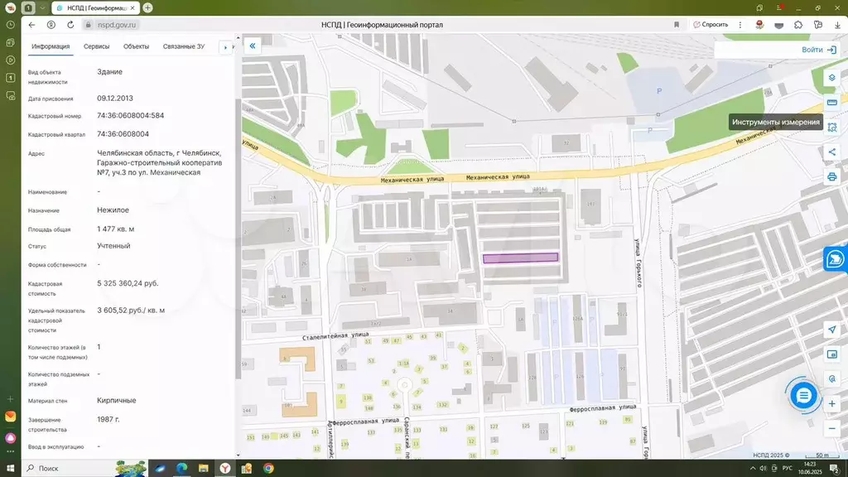Select the date 09.12.2013
848x477 pixels.
pyautogui.click(x=114, y=99)
